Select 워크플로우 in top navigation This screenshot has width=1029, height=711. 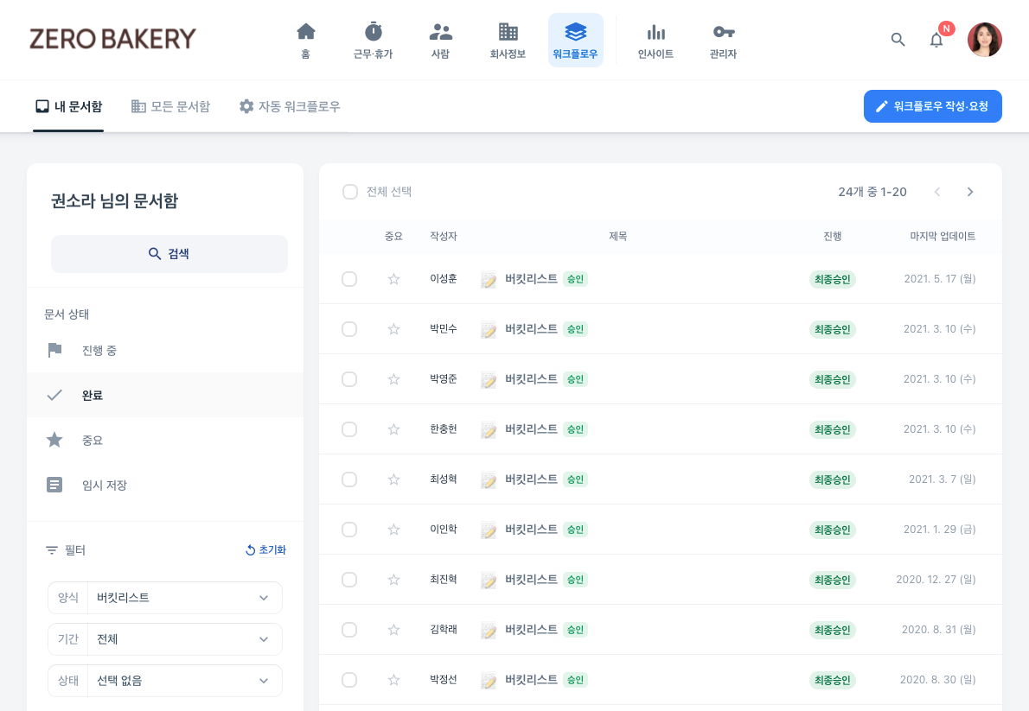pyautogui.click(x=575, y=40)
